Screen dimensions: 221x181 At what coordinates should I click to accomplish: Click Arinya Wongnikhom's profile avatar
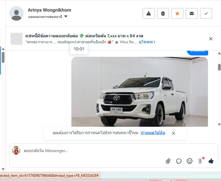click(x=16, y=13)
